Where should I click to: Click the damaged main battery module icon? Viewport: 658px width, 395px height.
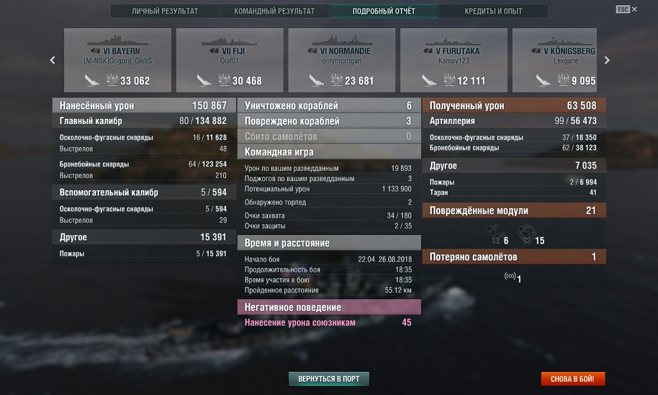[x=493, y=234]
